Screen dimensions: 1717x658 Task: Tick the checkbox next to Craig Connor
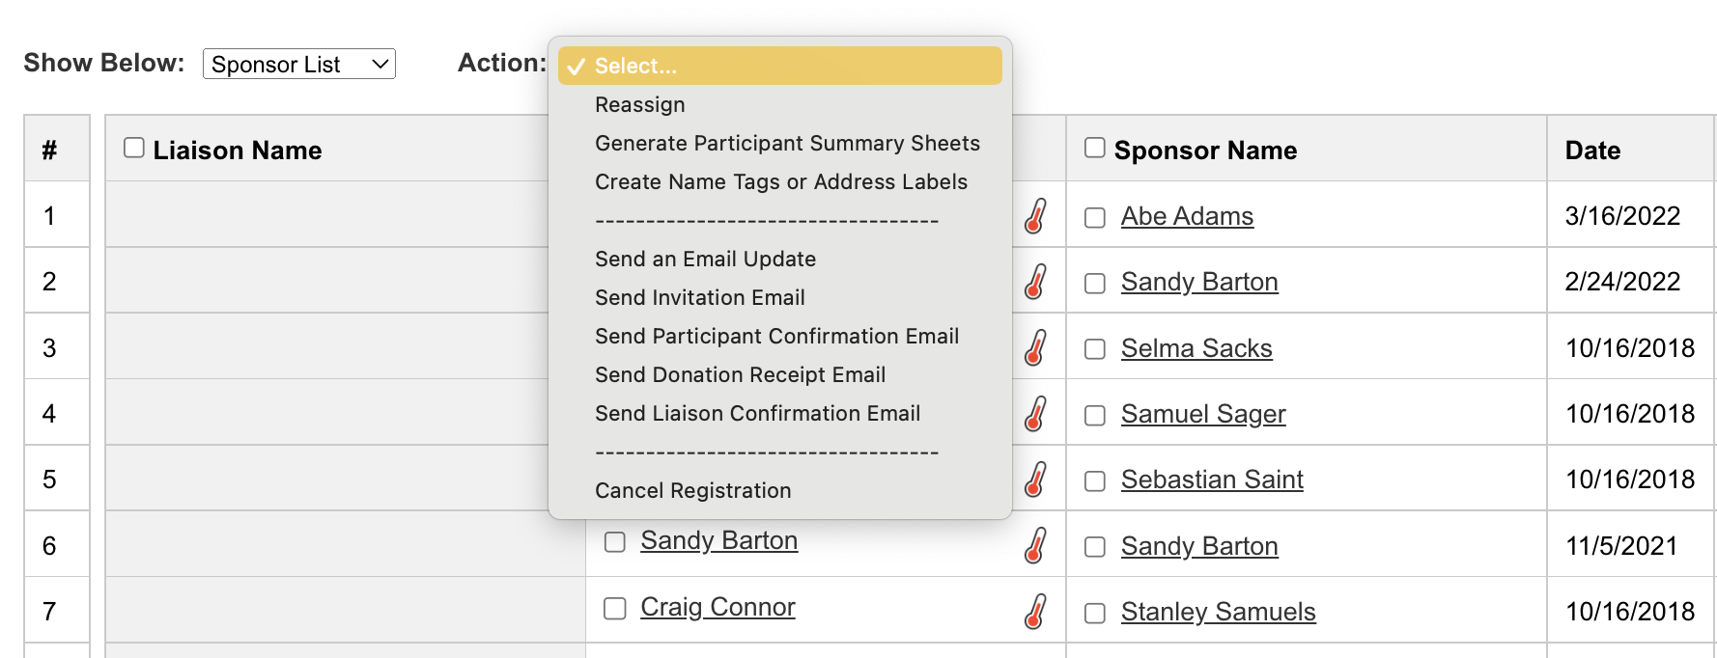[x=615, y=609]
